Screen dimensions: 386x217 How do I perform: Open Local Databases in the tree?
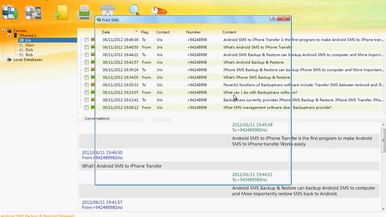[x=28, y=60]
